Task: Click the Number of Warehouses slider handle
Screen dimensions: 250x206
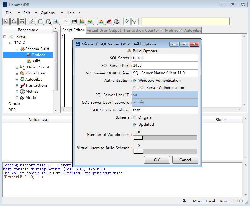Action: [x=138, y=138]
